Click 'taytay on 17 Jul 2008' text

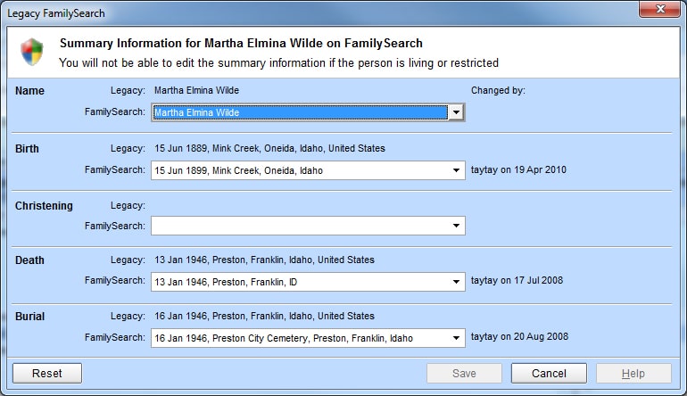coord(517,280)
